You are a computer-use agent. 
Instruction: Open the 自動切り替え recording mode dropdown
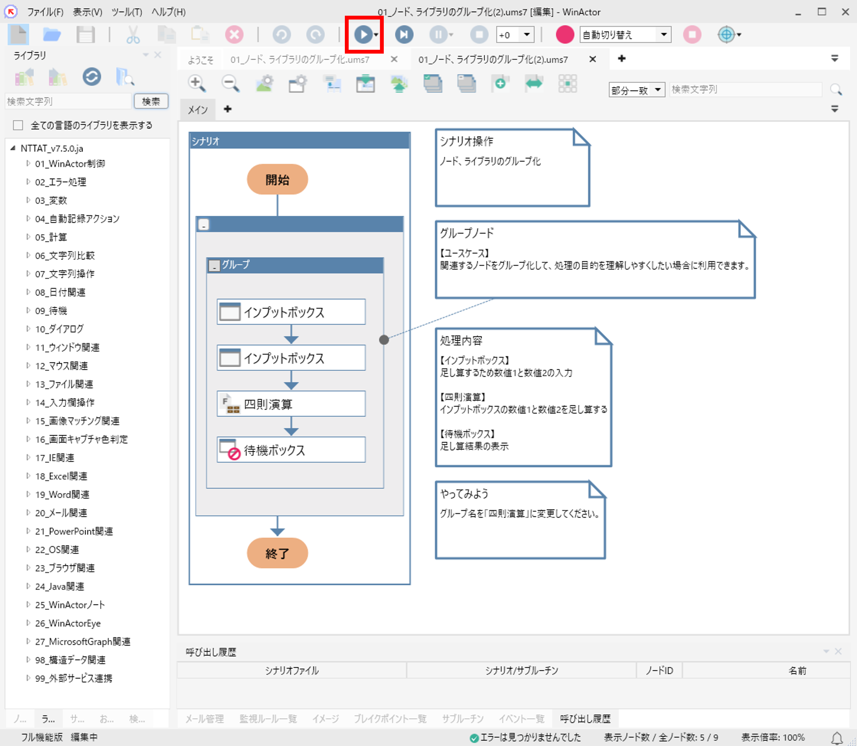click(664, 34)
